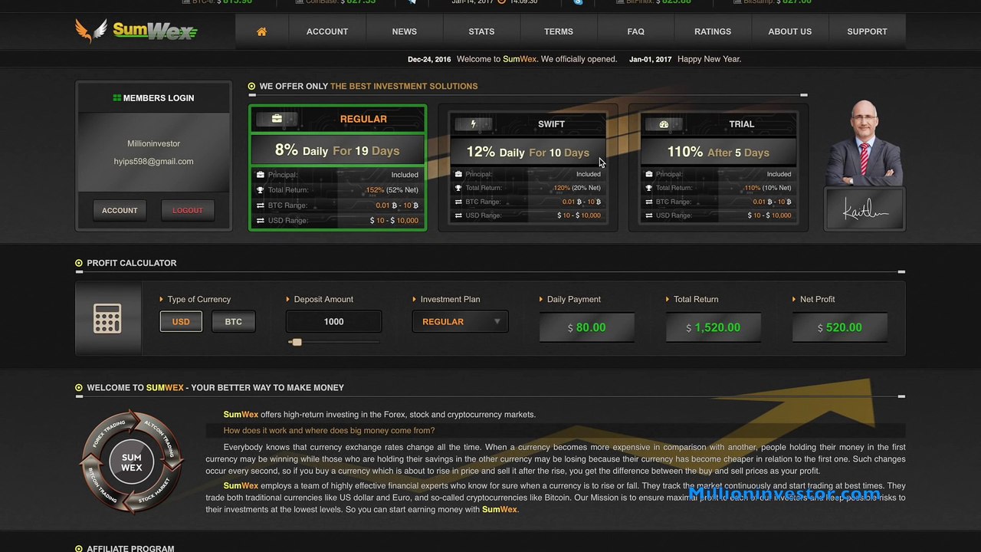Click the email hyips598@gmail.com

(153, 162)
